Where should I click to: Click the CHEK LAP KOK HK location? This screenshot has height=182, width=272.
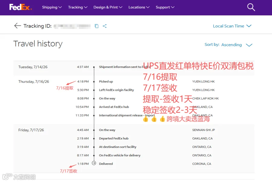206,98
